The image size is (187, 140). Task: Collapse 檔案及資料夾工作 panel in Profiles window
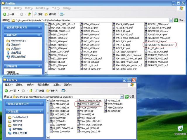point(42,27)
